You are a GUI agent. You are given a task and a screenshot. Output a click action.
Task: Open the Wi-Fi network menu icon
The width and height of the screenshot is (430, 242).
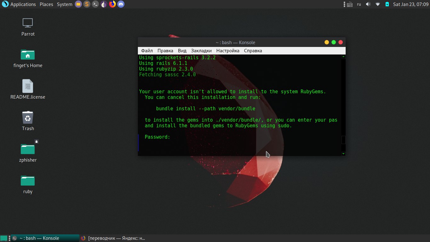[378, 4]
